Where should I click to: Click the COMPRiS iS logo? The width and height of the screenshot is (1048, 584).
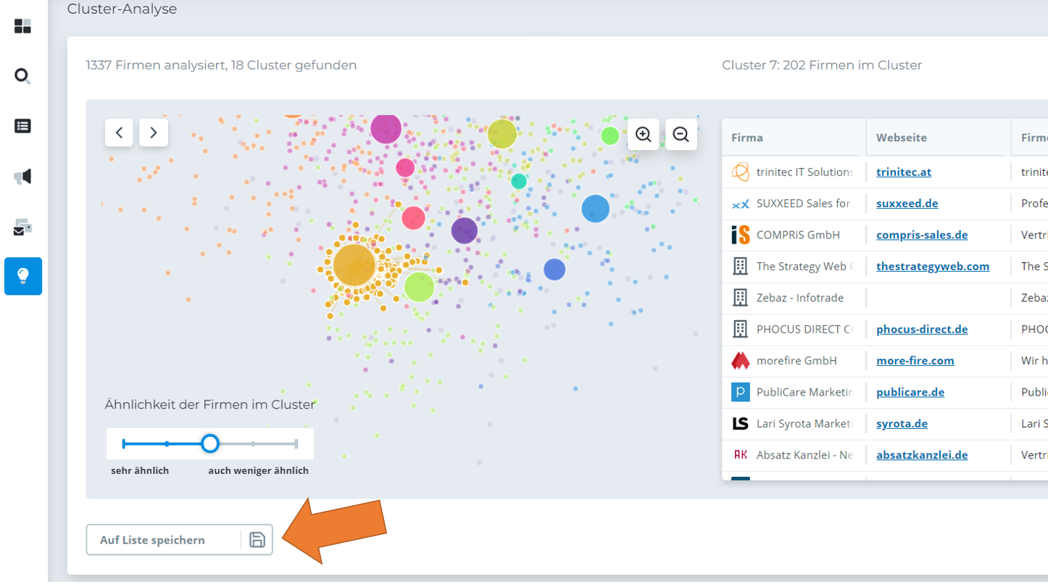[x=740, y=235]
